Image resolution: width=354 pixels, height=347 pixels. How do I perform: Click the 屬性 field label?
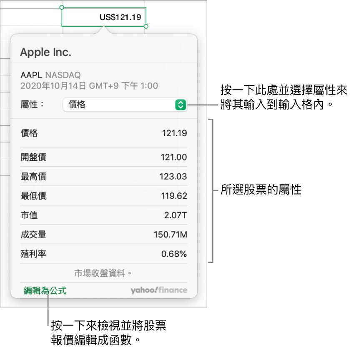(32, 105)
